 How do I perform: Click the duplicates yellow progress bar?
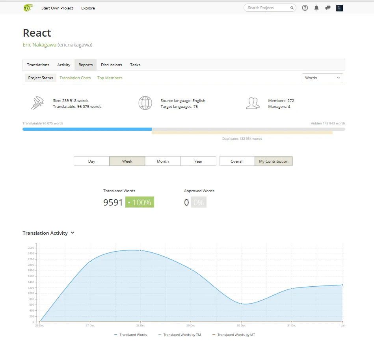point(242,133)
